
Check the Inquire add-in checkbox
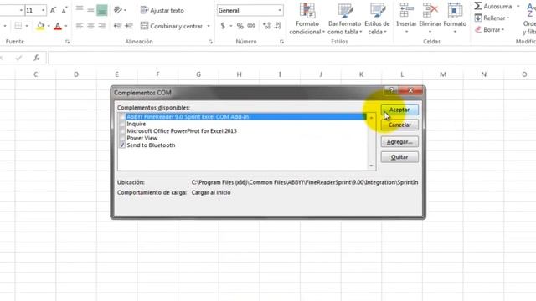click(122, 124)
